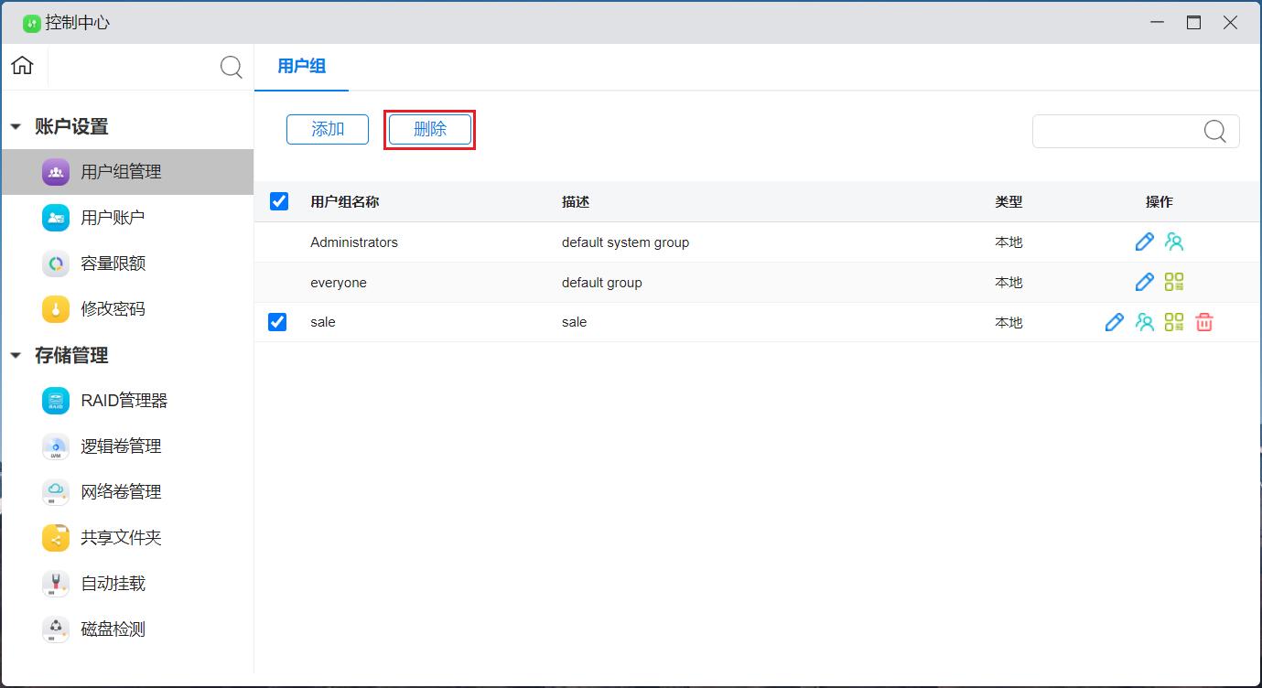Click the home icon in sidebar
This screenshot has width=1262, height=688.
[x=22, y=66]
